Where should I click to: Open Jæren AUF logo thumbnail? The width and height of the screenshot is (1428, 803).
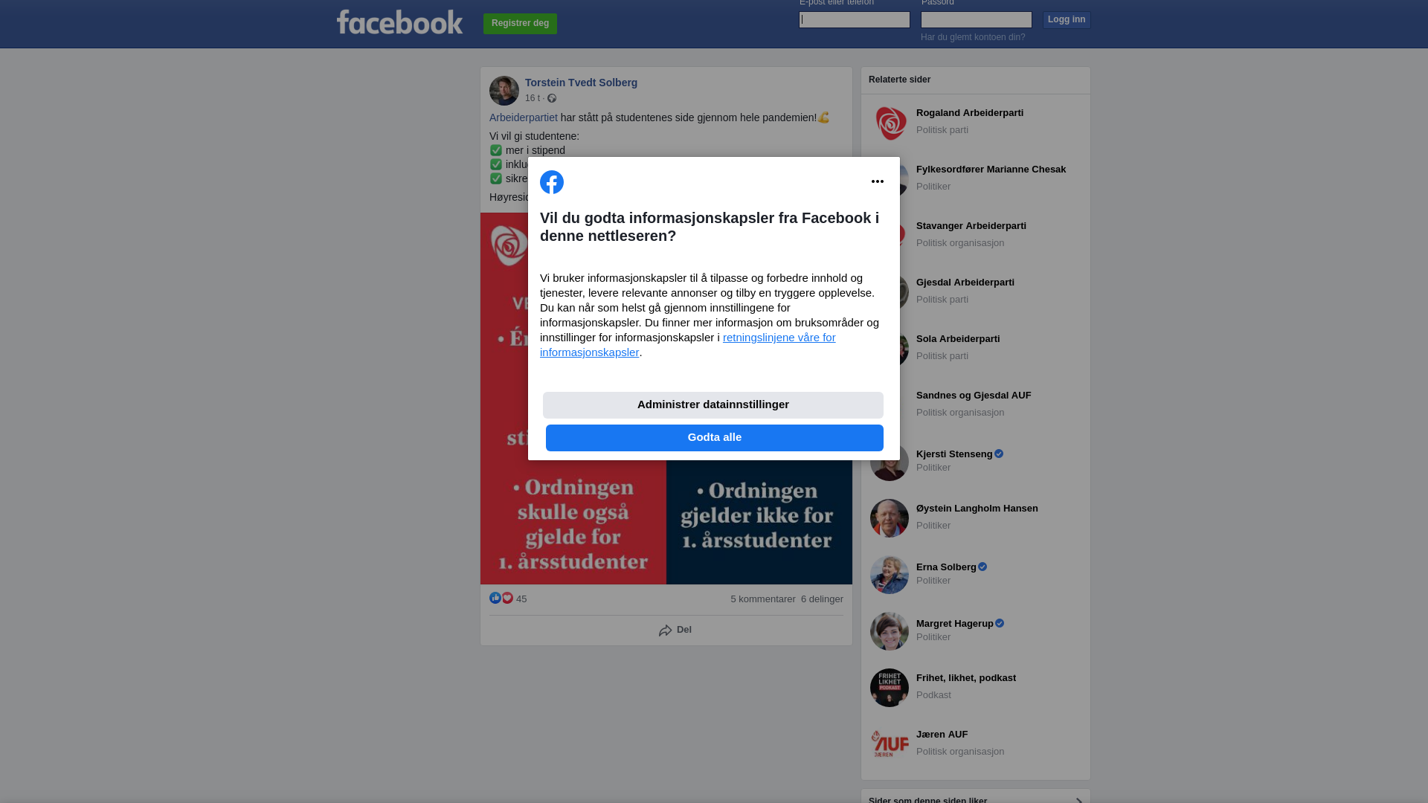[x=890, y=744]
